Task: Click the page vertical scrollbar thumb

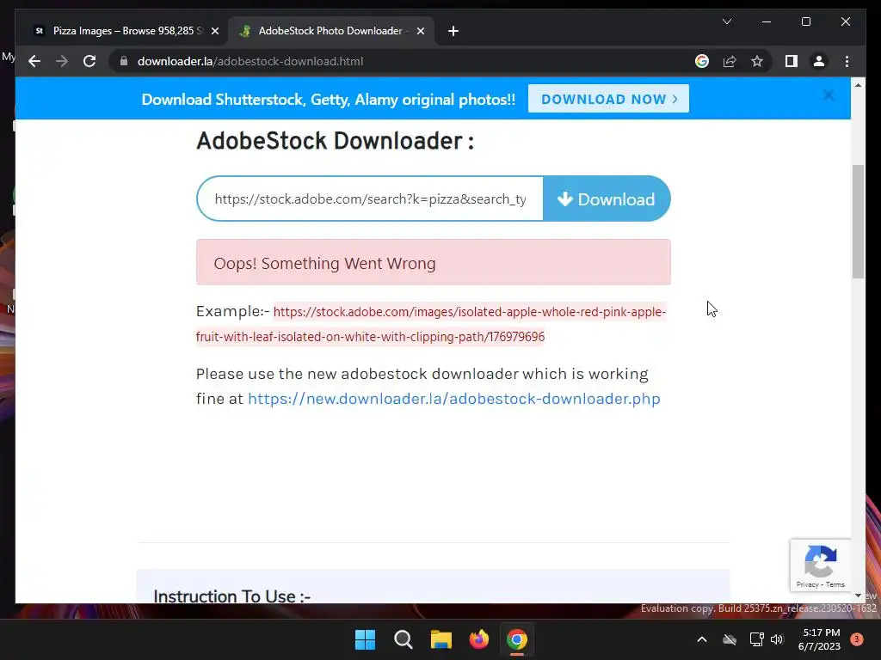Action: click(858, 221)
